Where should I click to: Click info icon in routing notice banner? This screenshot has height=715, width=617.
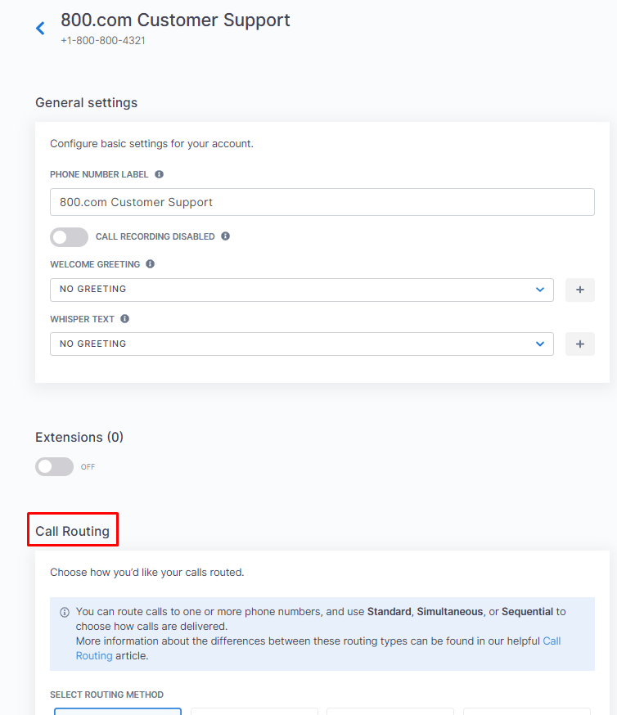(65, 612)
